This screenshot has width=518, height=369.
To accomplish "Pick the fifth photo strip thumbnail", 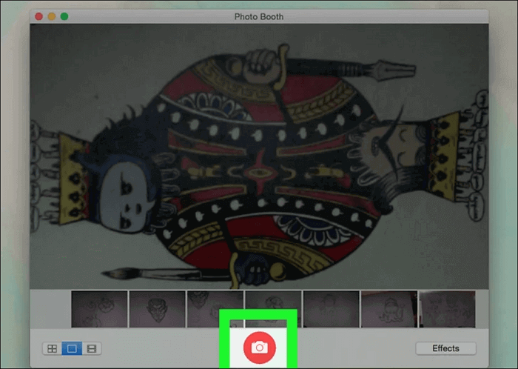I will click(x=331, y=307).
